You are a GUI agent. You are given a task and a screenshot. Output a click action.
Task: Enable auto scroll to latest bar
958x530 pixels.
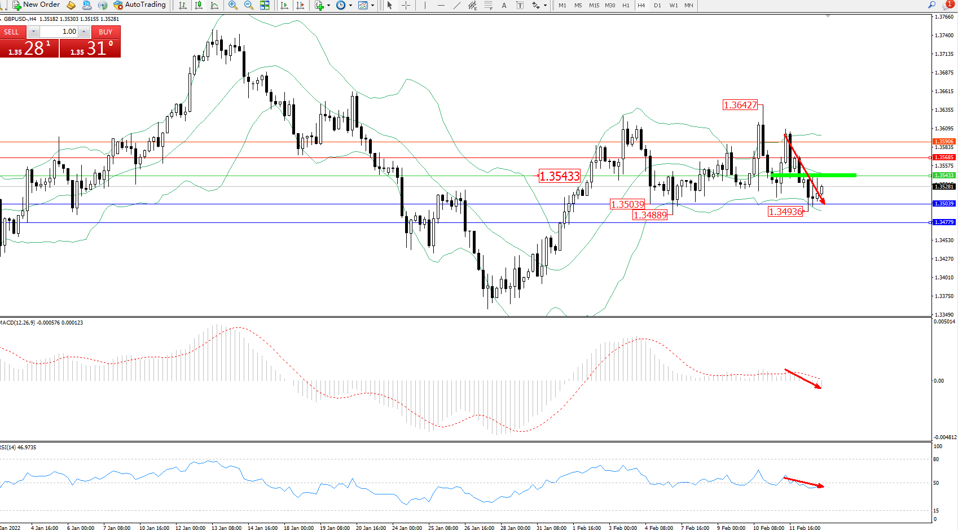[284, 5]
